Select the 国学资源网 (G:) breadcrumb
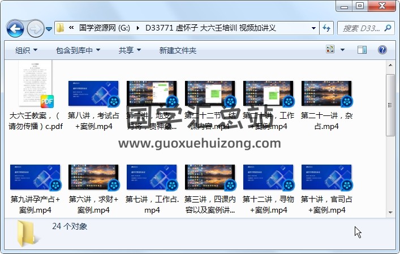400x254 pixels. tap(104, 28)
